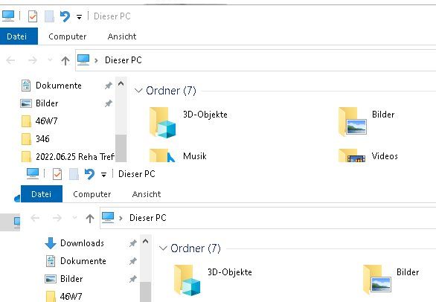Open the Musik folder
436x302 pixels.
[x=178, y=155]
